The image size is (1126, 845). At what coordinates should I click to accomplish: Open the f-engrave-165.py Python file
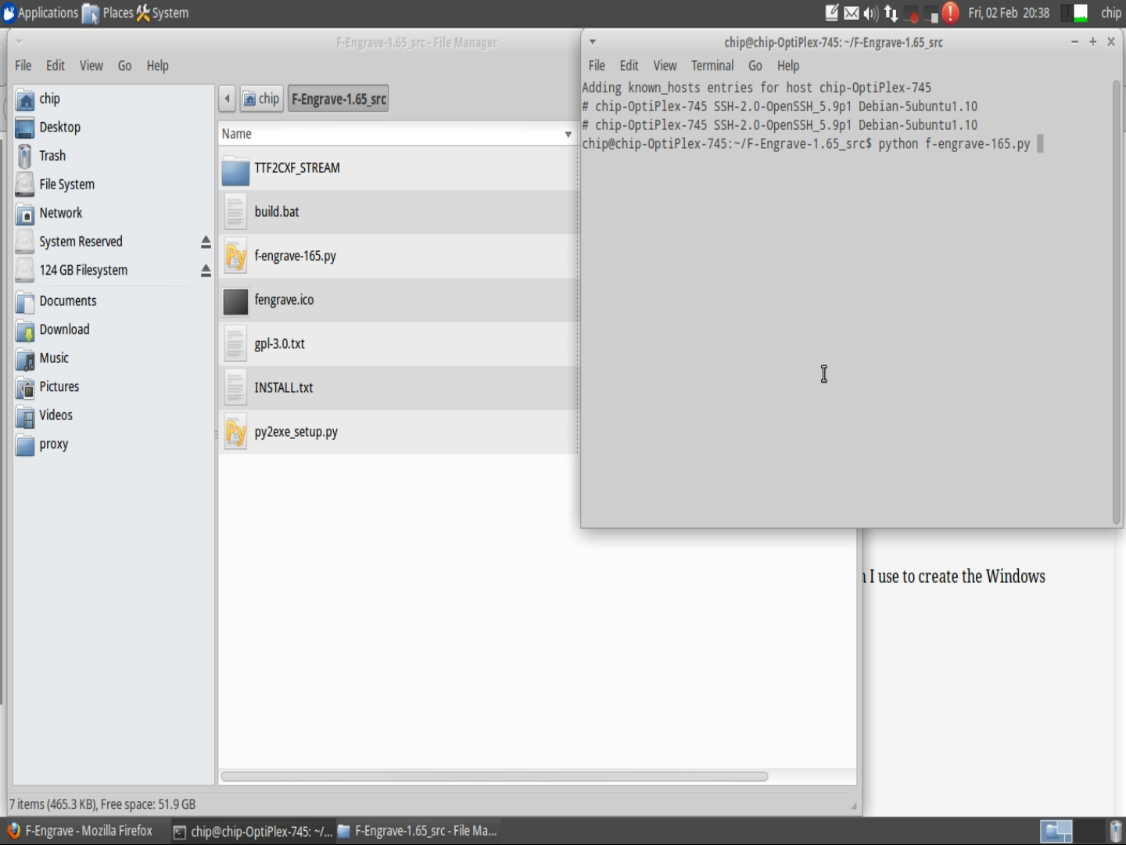(296, 256)
